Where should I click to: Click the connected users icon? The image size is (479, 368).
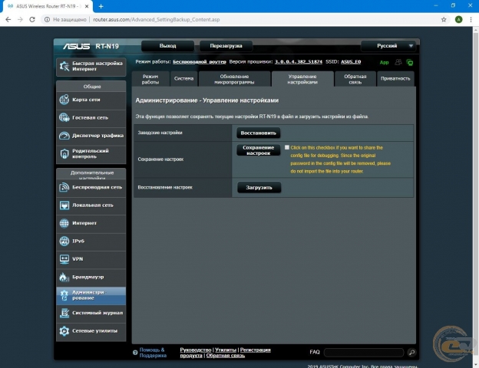pyautogui.click(x=398, y=62)
